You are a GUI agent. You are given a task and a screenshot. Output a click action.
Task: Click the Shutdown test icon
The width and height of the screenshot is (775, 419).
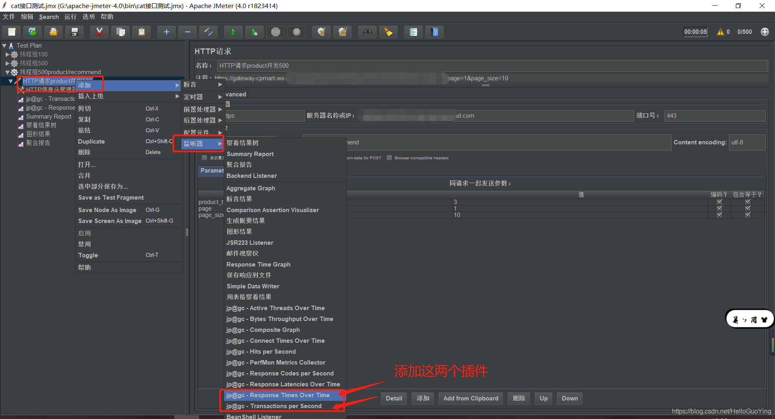point(297,32)
